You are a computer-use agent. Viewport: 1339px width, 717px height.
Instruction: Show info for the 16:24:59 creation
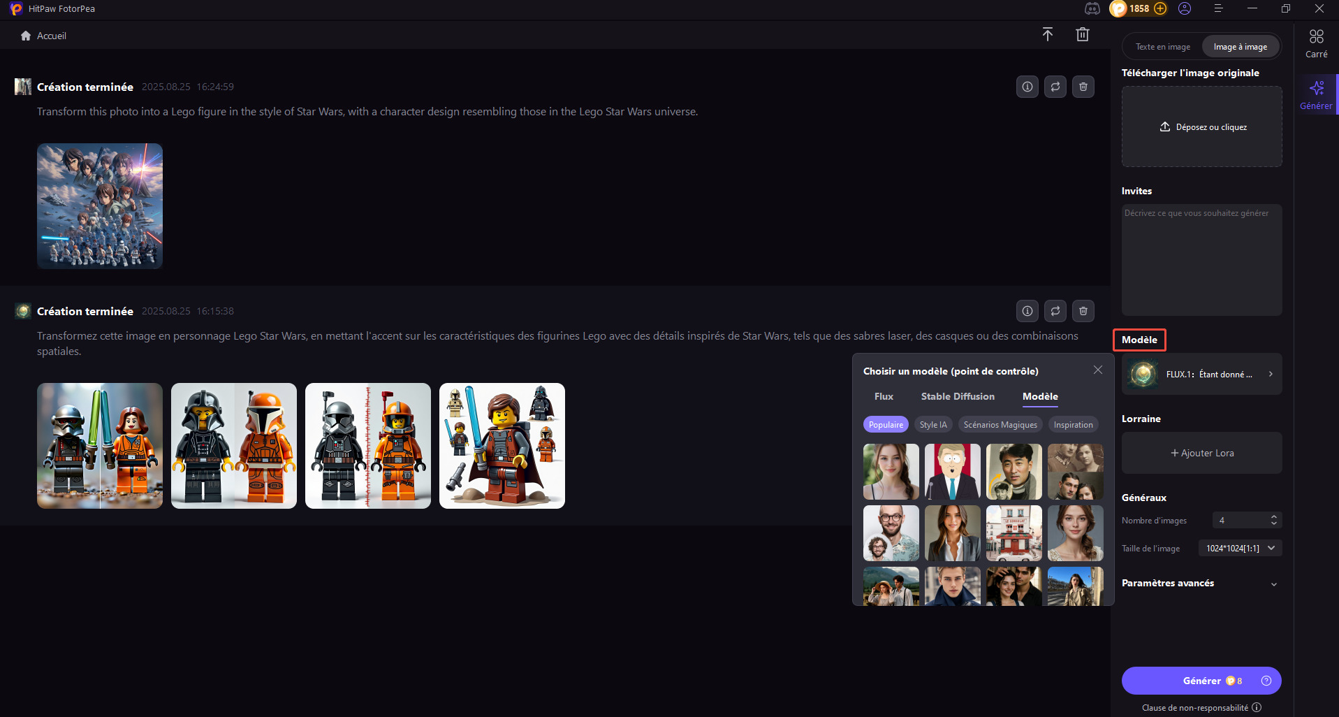coord(1027,87)
